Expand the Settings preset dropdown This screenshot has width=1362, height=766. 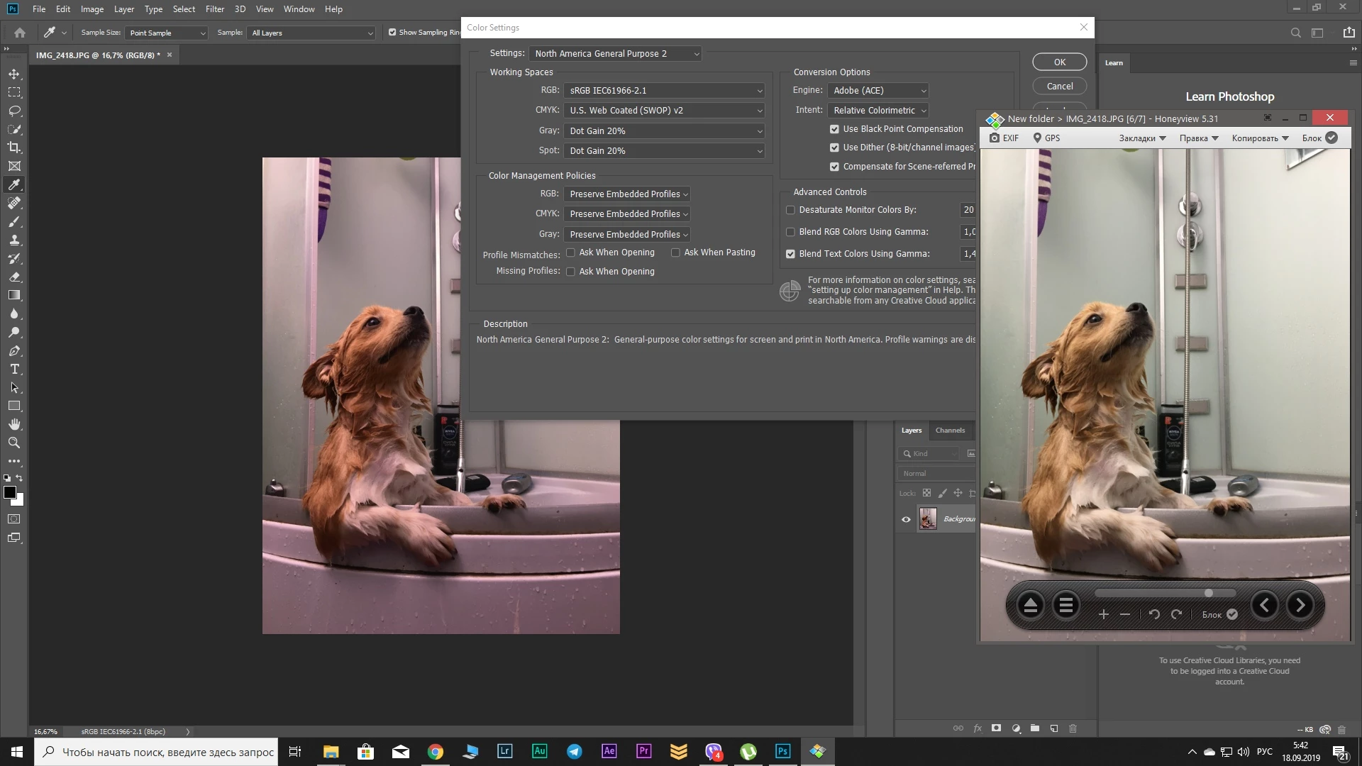click(x=615, y=54)
